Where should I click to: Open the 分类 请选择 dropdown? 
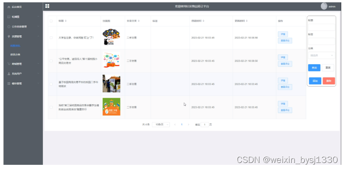pyautogui.click(x=322, y=55)
